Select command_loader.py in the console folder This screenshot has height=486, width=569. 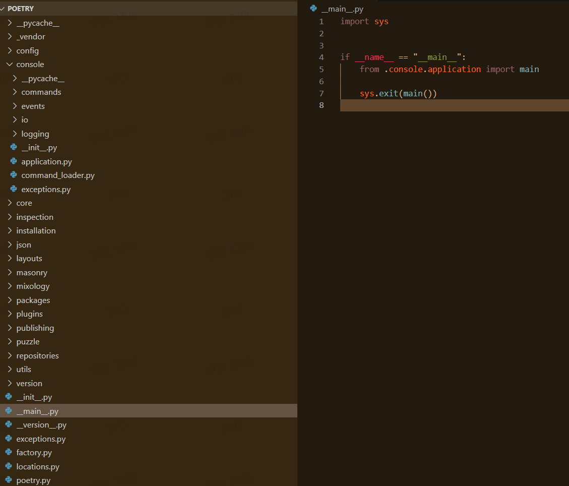tap(57, 175)
